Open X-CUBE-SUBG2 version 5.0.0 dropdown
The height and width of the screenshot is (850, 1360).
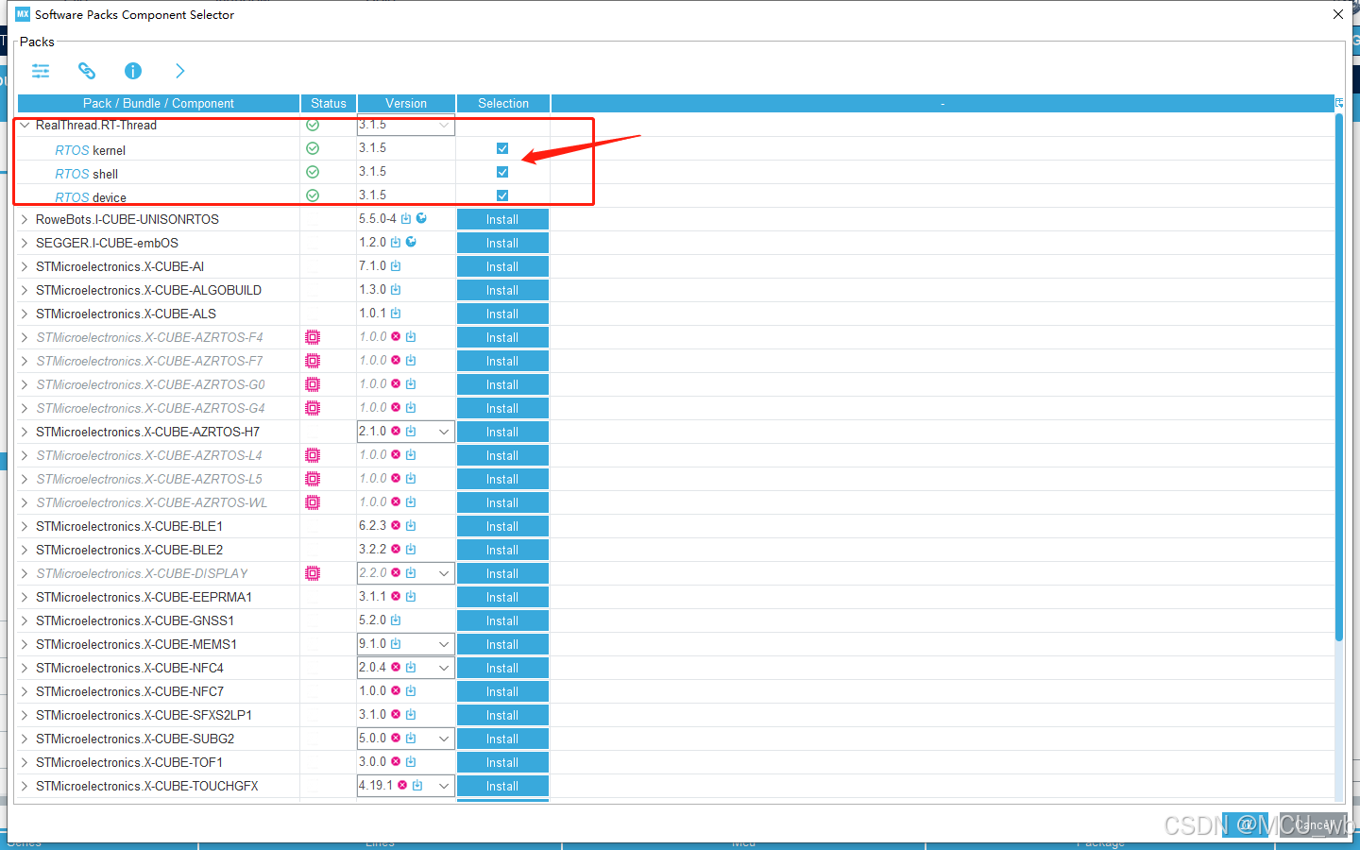[x=444, y=739]
